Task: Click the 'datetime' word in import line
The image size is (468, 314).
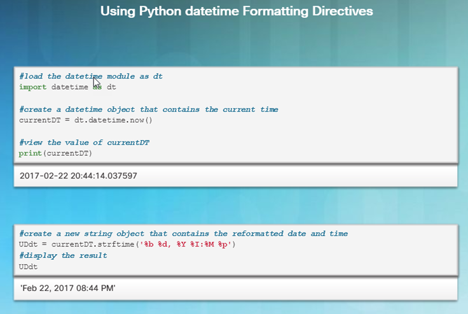Action: (69, 87)
